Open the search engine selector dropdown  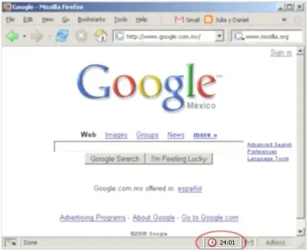click(x=239, y=36)
